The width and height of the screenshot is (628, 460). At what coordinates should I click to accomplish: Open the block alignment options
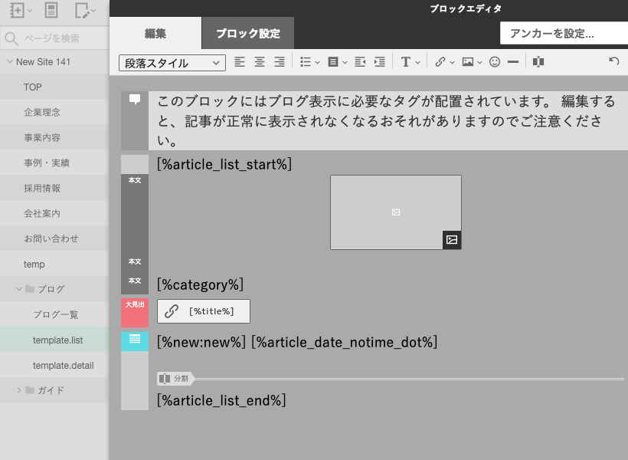(x=337, y=62)
